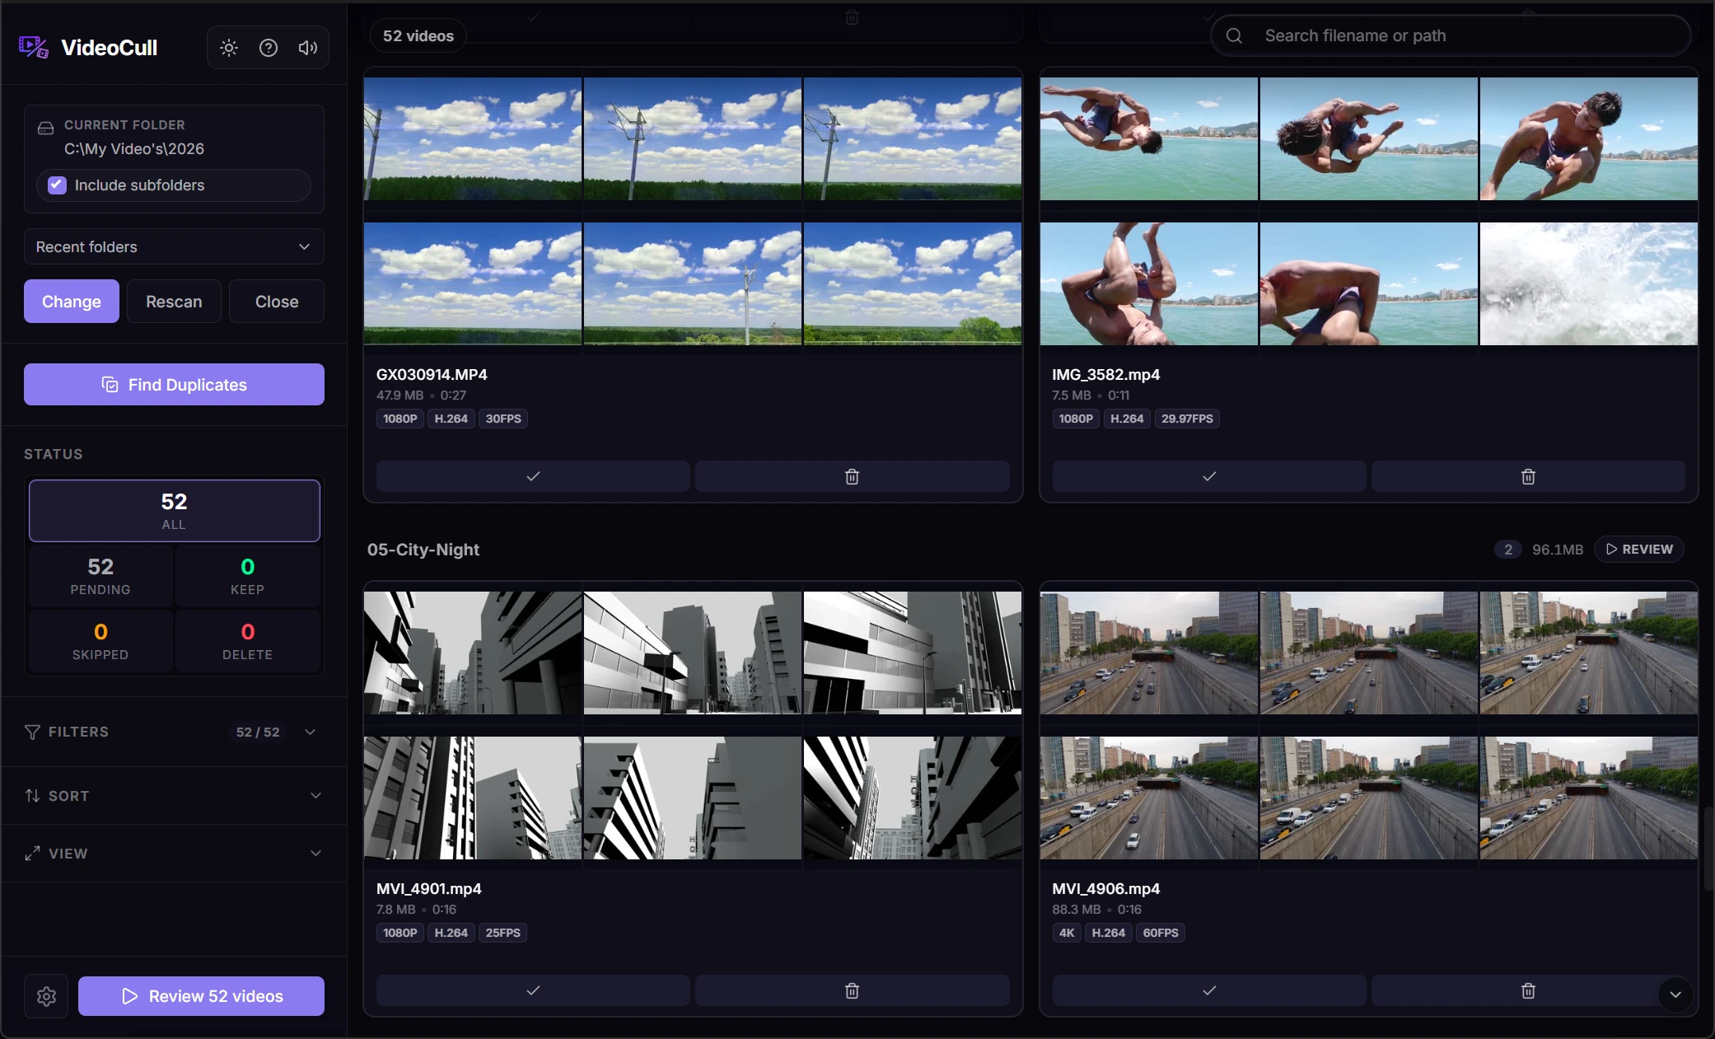Delete MVI_4906.mp4 using its trash button

click(1528, 990)
